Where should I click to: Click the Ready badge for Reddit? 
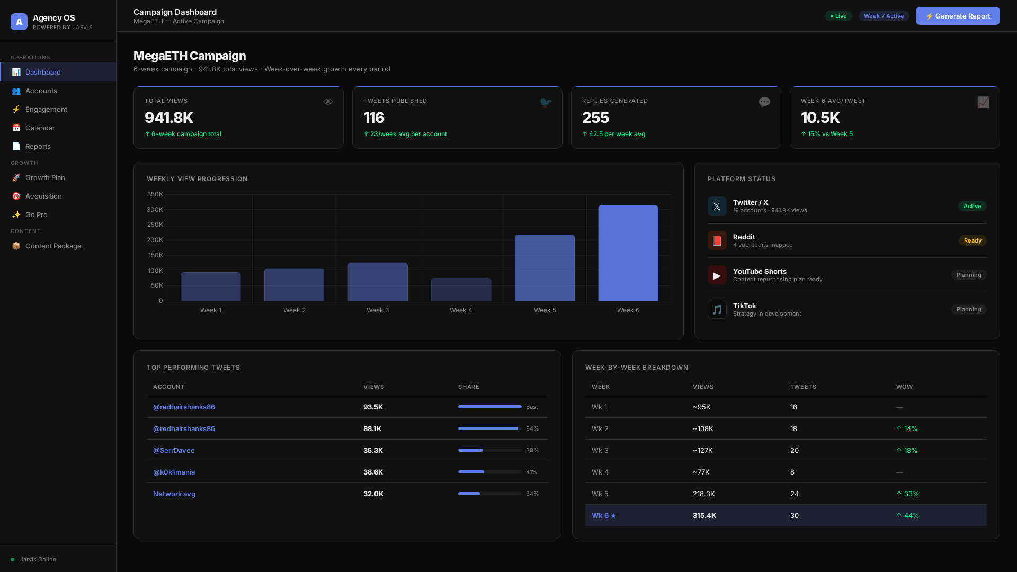pyautogui.click(x=973, y=240)
